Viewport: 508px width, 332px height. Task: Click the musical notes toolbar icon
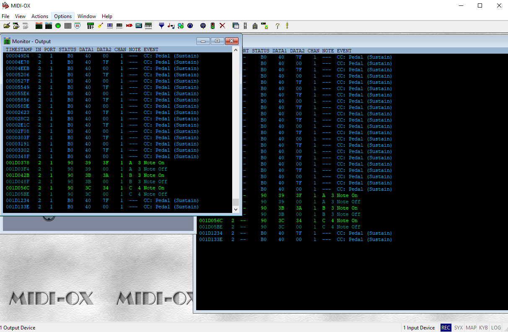click(171, 26)
